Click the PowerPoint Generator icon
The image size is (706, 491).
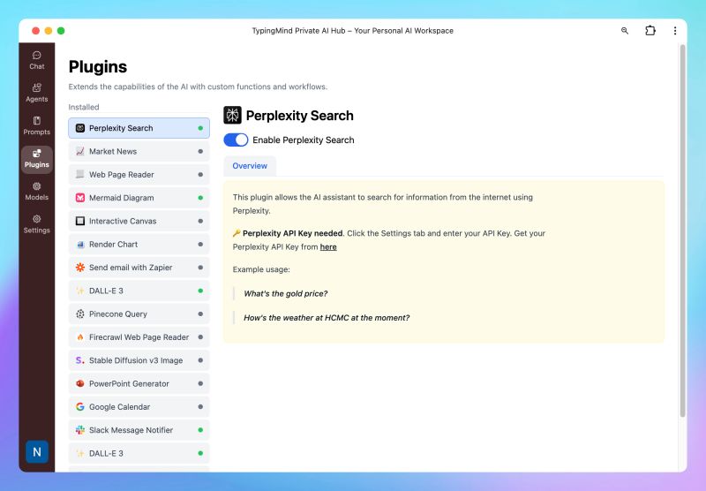(x=80, y=383)
